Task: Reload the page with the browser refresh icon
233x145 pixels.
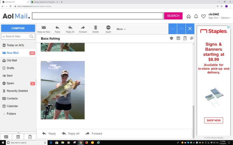Action: coord(10,6)
